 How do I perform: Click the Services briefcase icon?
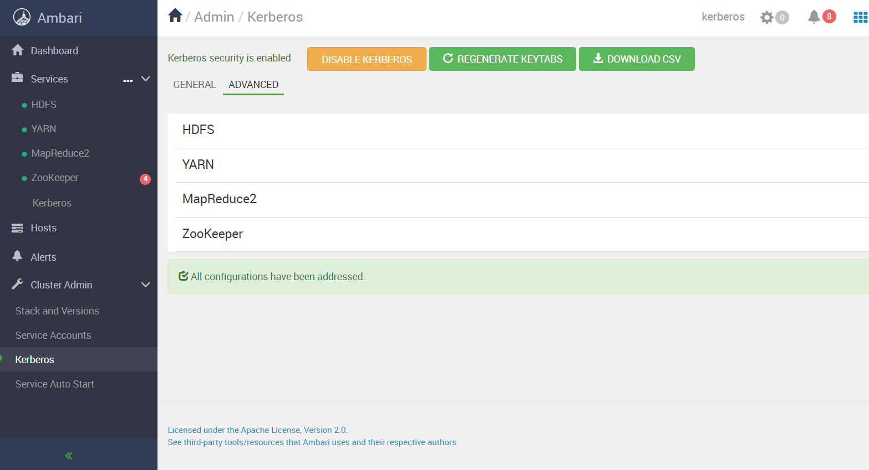pyautogui.click(x=18, y=78)
